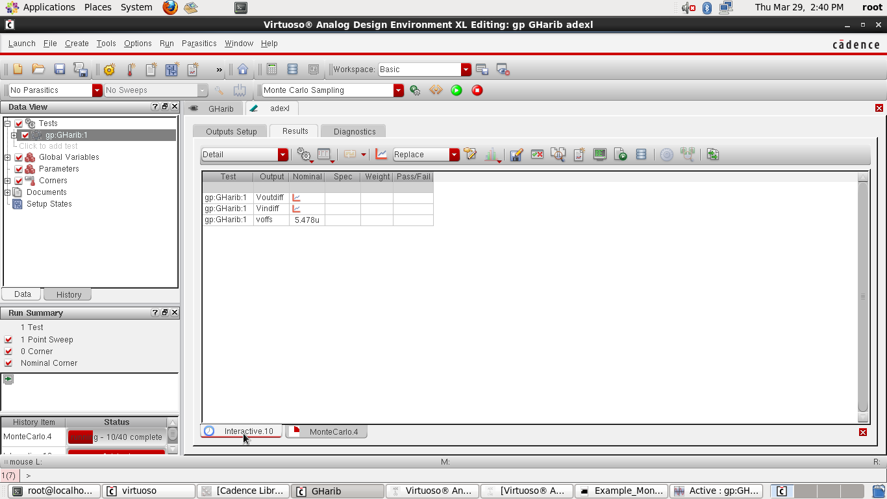Screen dimensions: 887x499
Task: Create a new test with the gear icon
Action: (109, 70)
